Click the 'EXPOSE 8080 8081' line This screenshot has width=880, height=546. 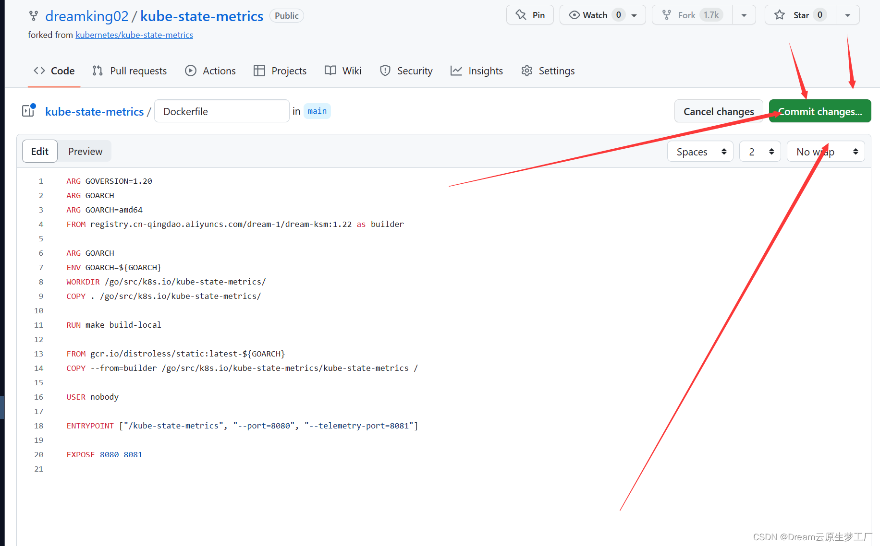pos(105,454)
